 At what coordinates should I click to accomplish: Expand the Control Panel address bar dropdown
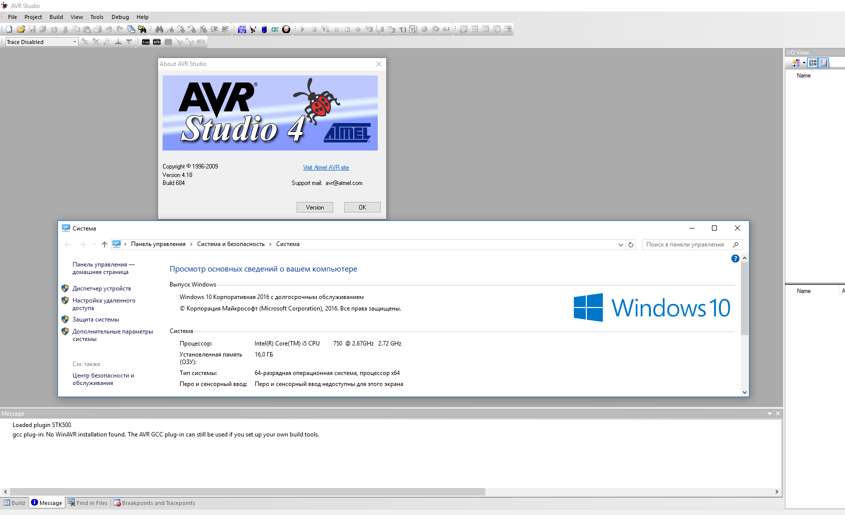pos(621,244)
